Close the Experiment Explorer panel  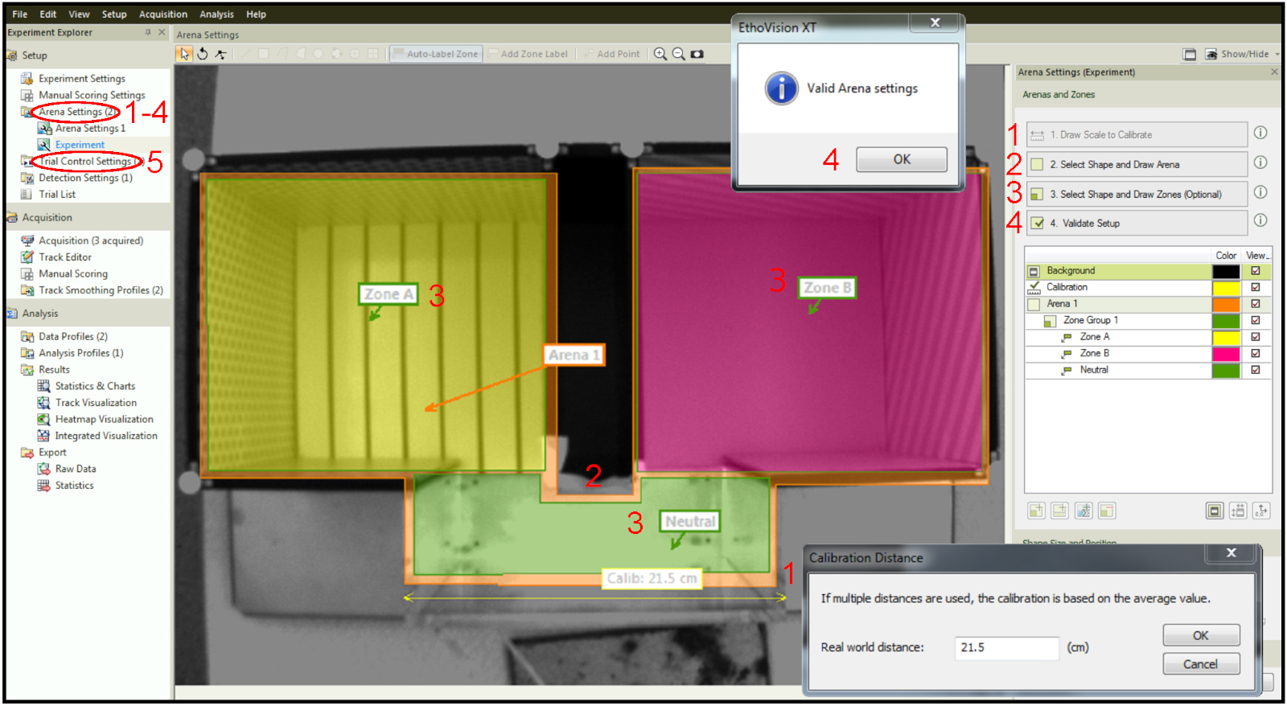(162, 32)
